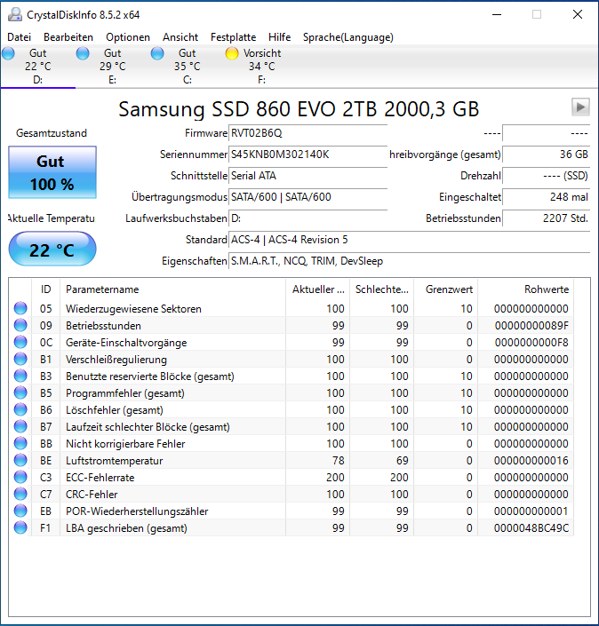This screenshot has width=599, height=626.
Task: Click the Betriebsstunden value 2207 Std.
Action: pos(546,218)
